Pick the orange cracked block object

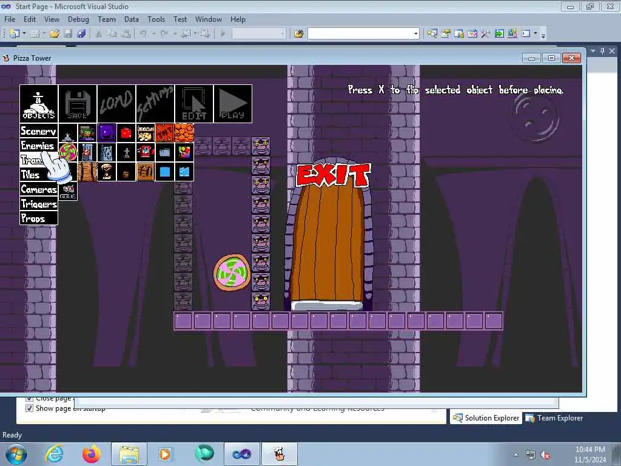click(165, 133)
